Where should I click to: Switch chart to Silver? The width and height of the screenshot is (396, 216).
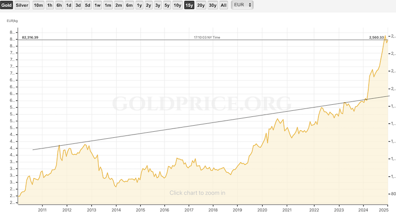click(22, 5)
